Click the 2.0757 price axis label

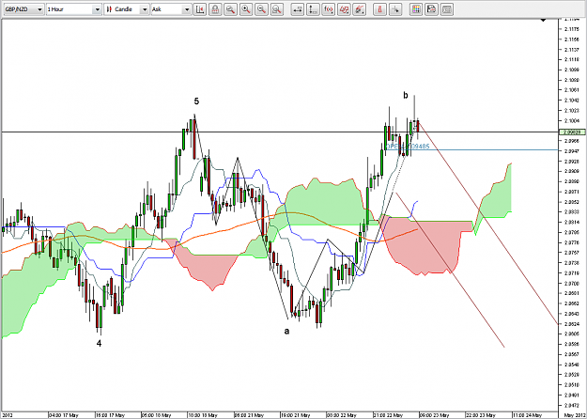pos(572,253)
